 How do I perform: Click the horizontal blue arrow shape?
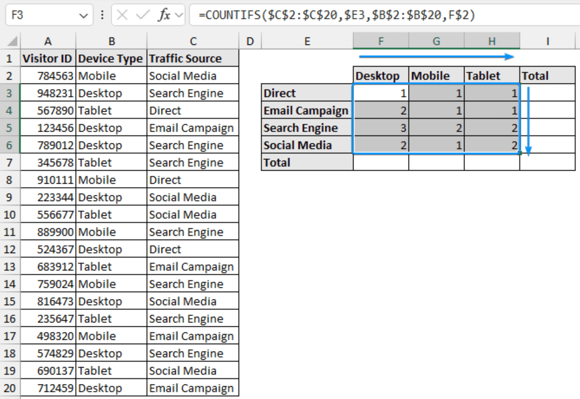[x=436, y=57]
